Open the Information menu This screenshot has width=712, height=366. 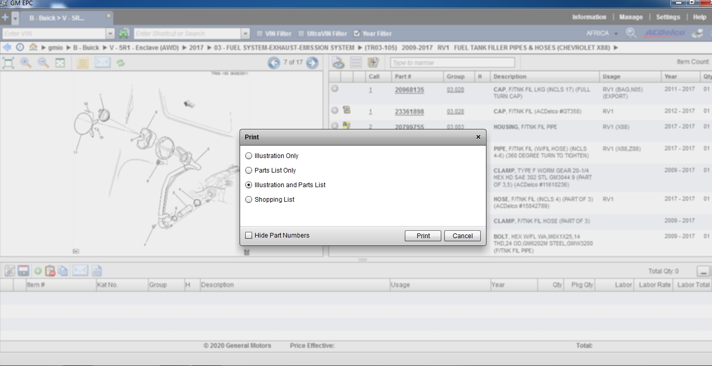pyautogui.click(x=589, y=17)
